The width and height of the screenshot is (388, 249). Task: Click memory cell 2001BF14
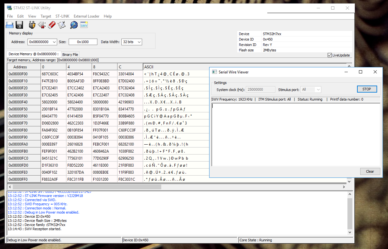pos(53,109)
